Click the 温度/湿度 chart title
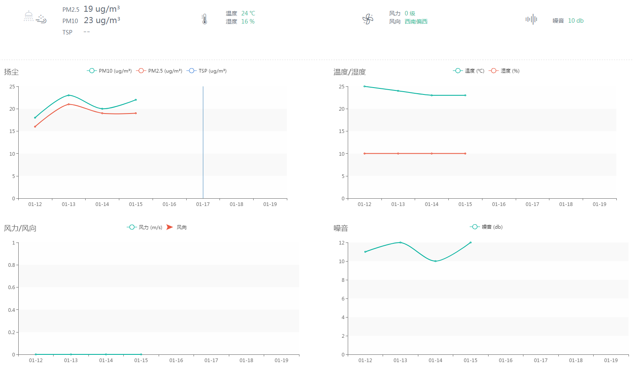Screen dimensions: 633x369 pos(350,72)
